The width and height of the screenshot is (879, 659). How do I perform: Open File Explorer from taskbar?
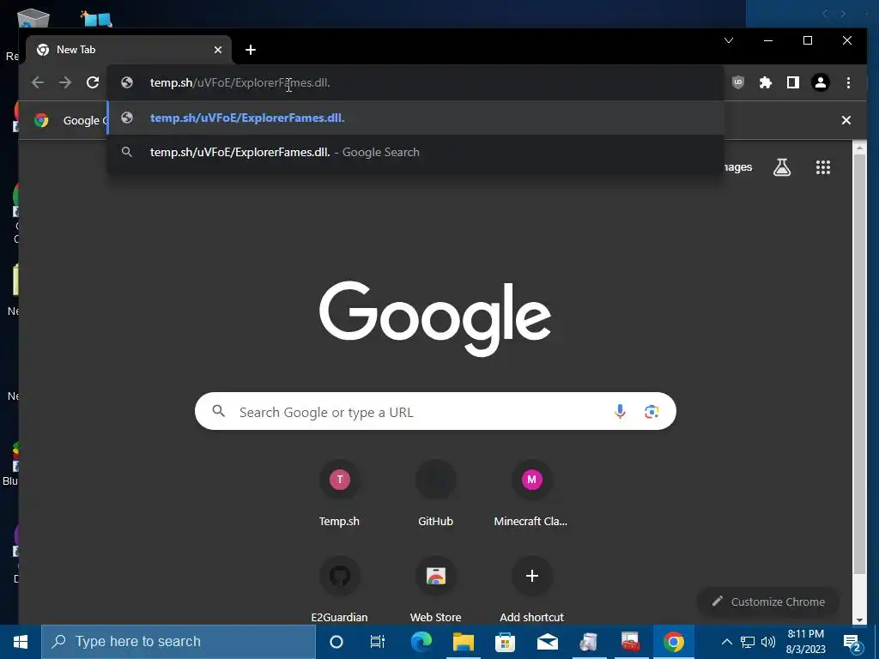[464, 642]
